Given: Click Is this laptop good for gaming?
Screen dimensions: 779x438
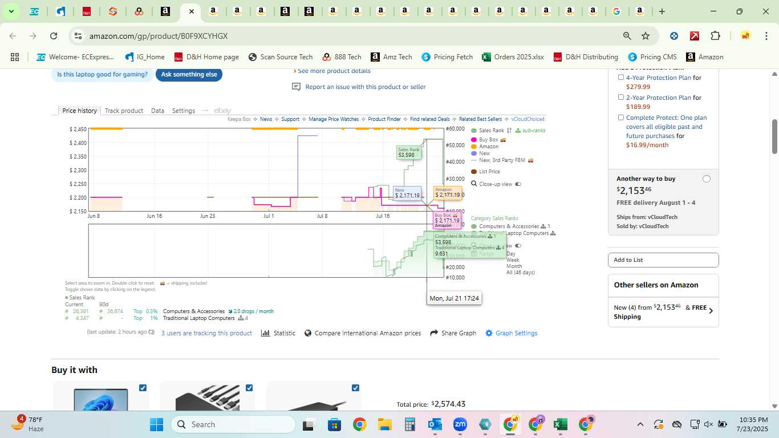Looking at the screenshot, I should (102, 74).
